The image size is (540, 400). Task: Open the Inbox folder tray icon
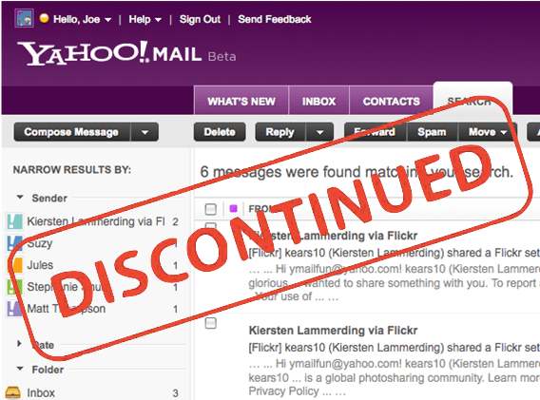[x=12, y=392]
